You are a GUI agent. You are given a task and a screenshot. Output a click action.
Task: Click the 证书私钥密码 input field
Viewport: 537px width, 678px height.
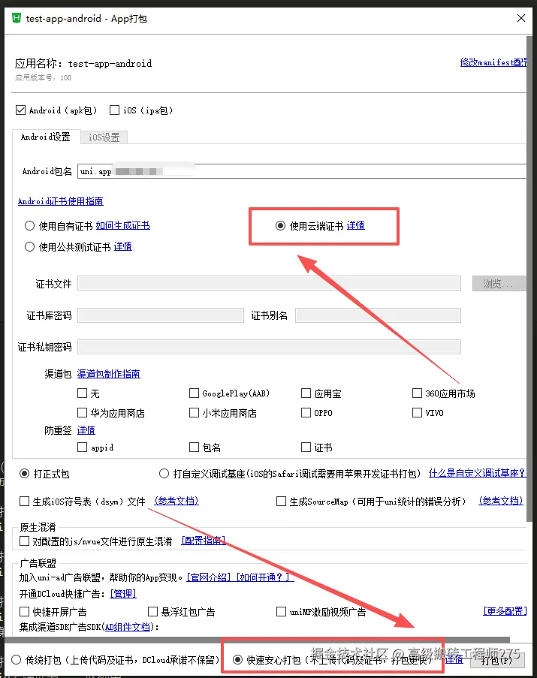(269, 347)
